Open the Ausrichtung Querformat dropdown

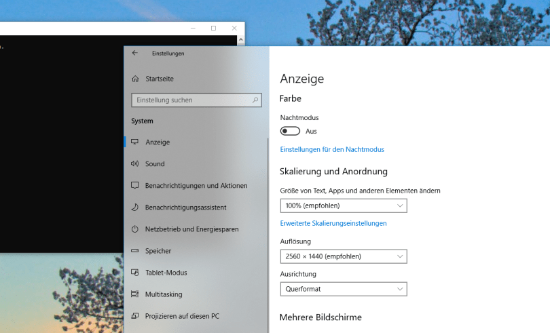coord(344,289)
